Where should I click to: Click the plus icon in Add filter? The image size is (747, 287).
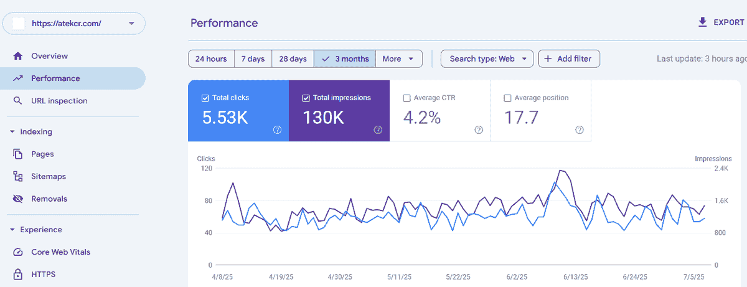548,59
